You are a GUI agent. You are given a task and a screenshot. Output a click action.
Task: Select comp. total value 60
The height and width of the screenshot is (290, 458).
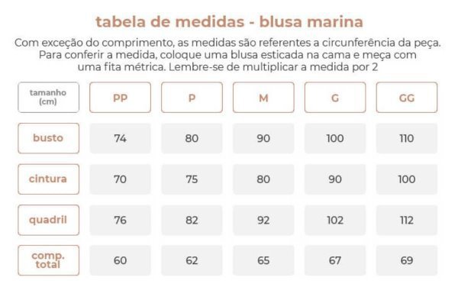(x=120, y=260)
